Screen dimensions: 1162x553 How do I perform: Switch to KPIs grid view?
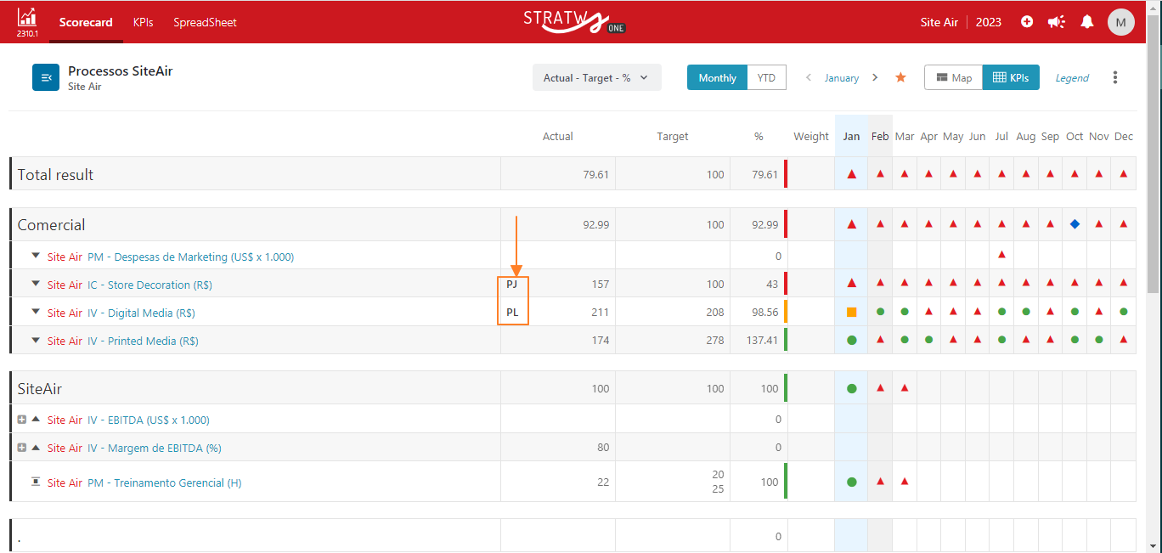1011,77
